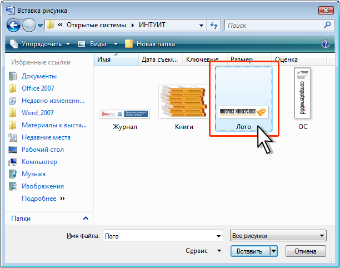This screenshot has height=268, width=340.
Task: Open help with the question mark icon
Action: (326, 44)
